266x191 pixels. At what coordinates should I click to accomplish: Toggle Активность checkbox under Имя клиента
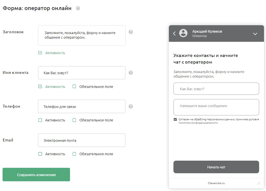pos(40,86)
